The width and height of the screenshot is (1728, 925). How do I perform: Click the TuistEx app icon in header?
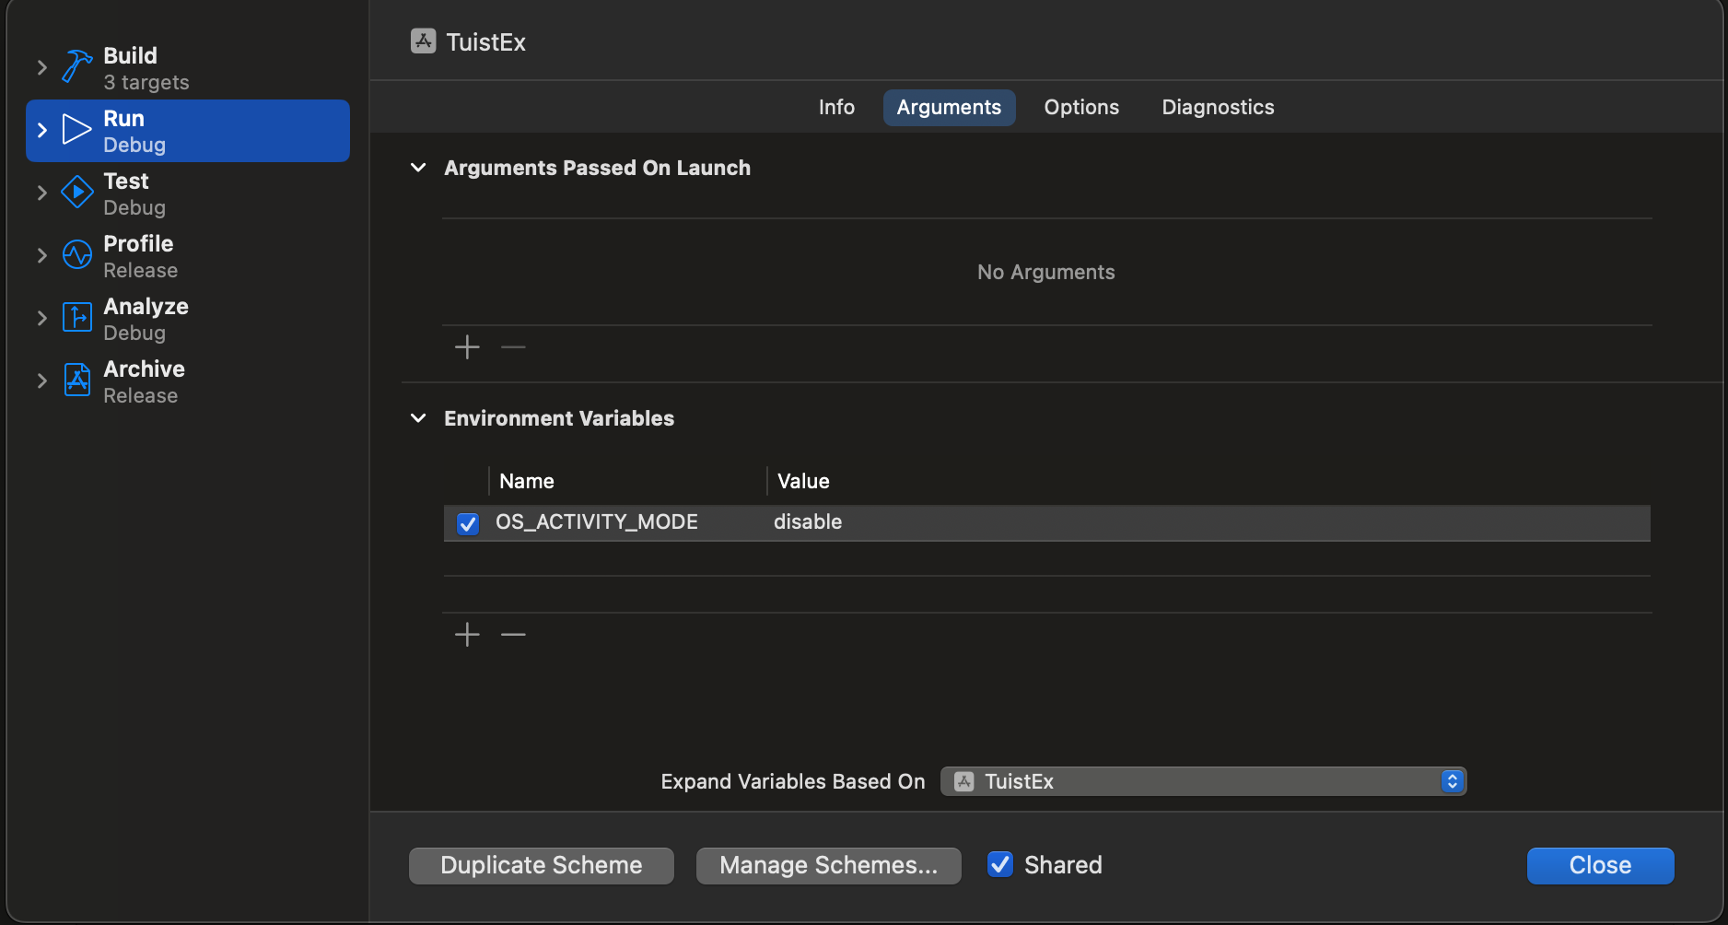pos(424,41)
